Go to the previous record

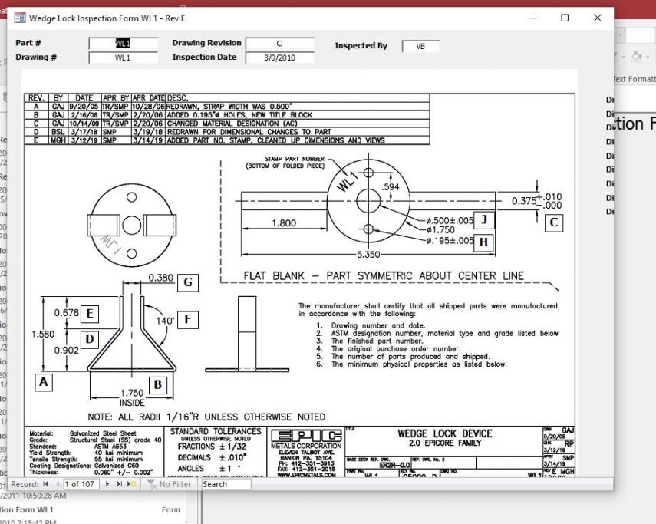tap(58, 485)
